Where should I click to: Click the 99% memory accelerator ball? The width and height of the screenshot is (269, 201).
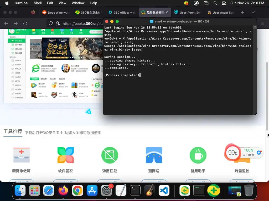(x=232, y=153)
